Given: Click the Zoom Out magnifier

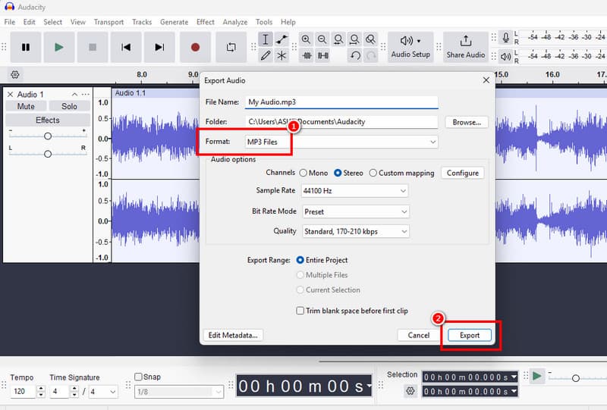Looking at the screenshot, I should [322, 39].
